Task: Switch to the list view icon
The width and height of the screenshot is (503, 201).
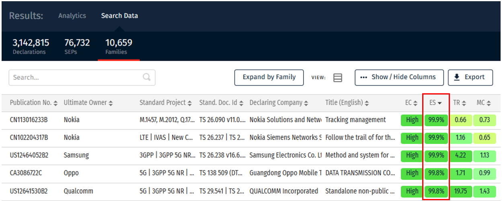Action: click(x=338, y=78)
